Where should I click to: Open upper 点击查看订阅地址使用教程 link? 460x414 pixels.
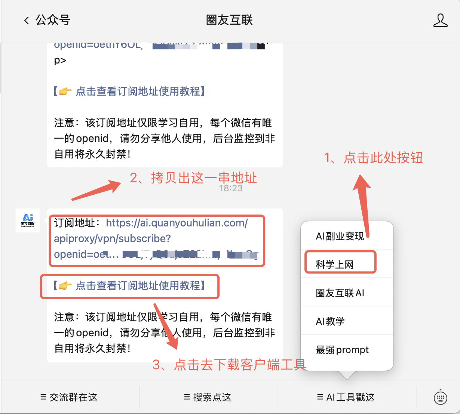(x=129, y=92)
